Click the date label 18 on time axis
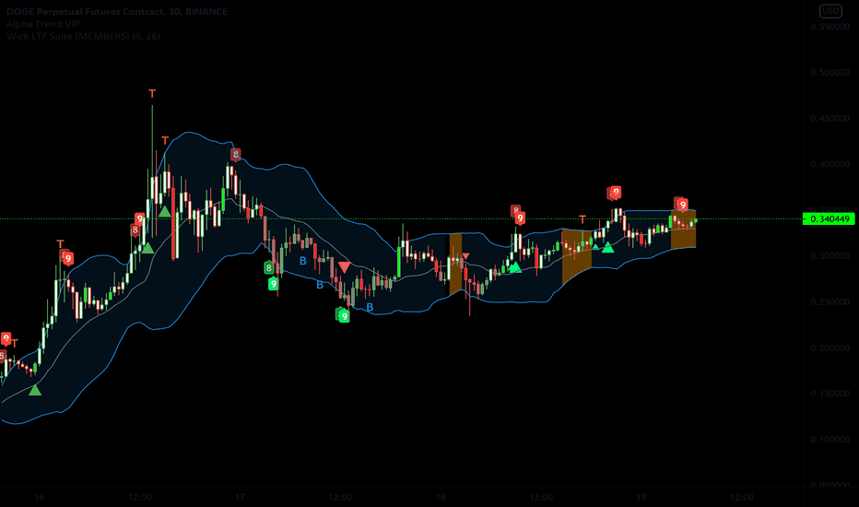The height and width of the screenshot is (507, 859). (441, 498)
